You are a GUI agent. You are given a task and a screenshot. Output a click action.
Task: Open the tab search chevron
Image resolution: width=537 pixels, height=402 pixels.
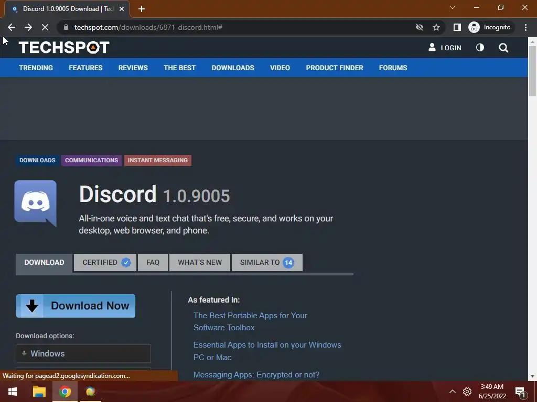tap(453, 7)
